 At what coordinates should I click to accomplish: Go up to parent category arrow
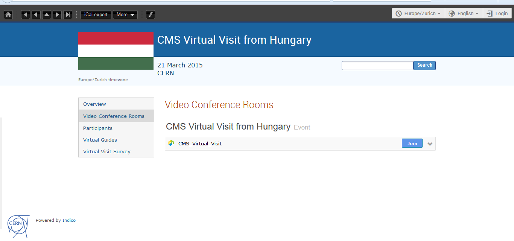47,15
